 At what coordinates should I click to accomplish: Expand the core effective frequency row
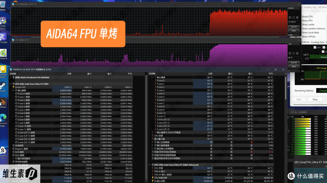[13, 159]
